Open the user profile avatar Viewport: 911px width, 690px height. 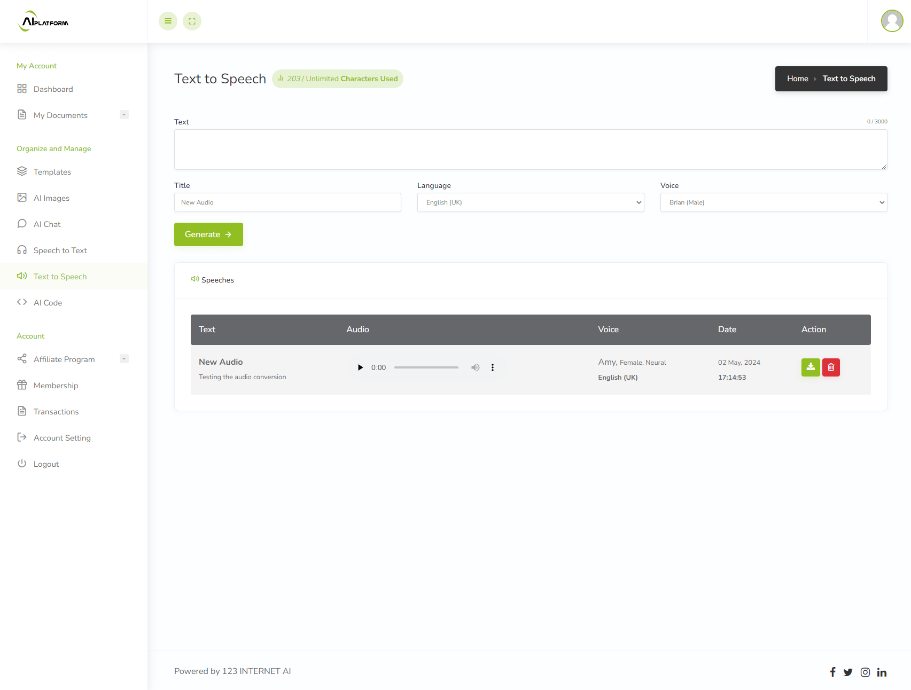tap(892, 21)
